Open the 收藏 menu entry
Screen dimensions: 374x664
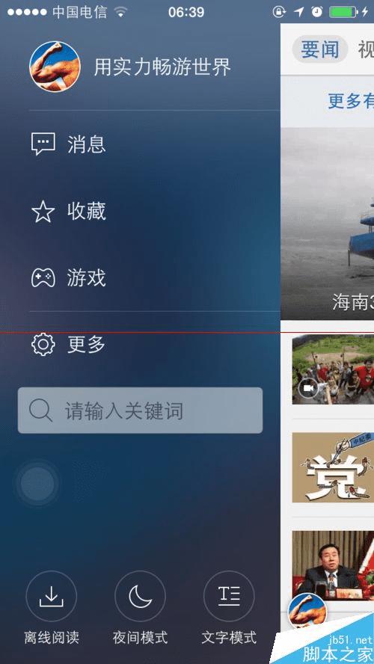click(86, 212)
